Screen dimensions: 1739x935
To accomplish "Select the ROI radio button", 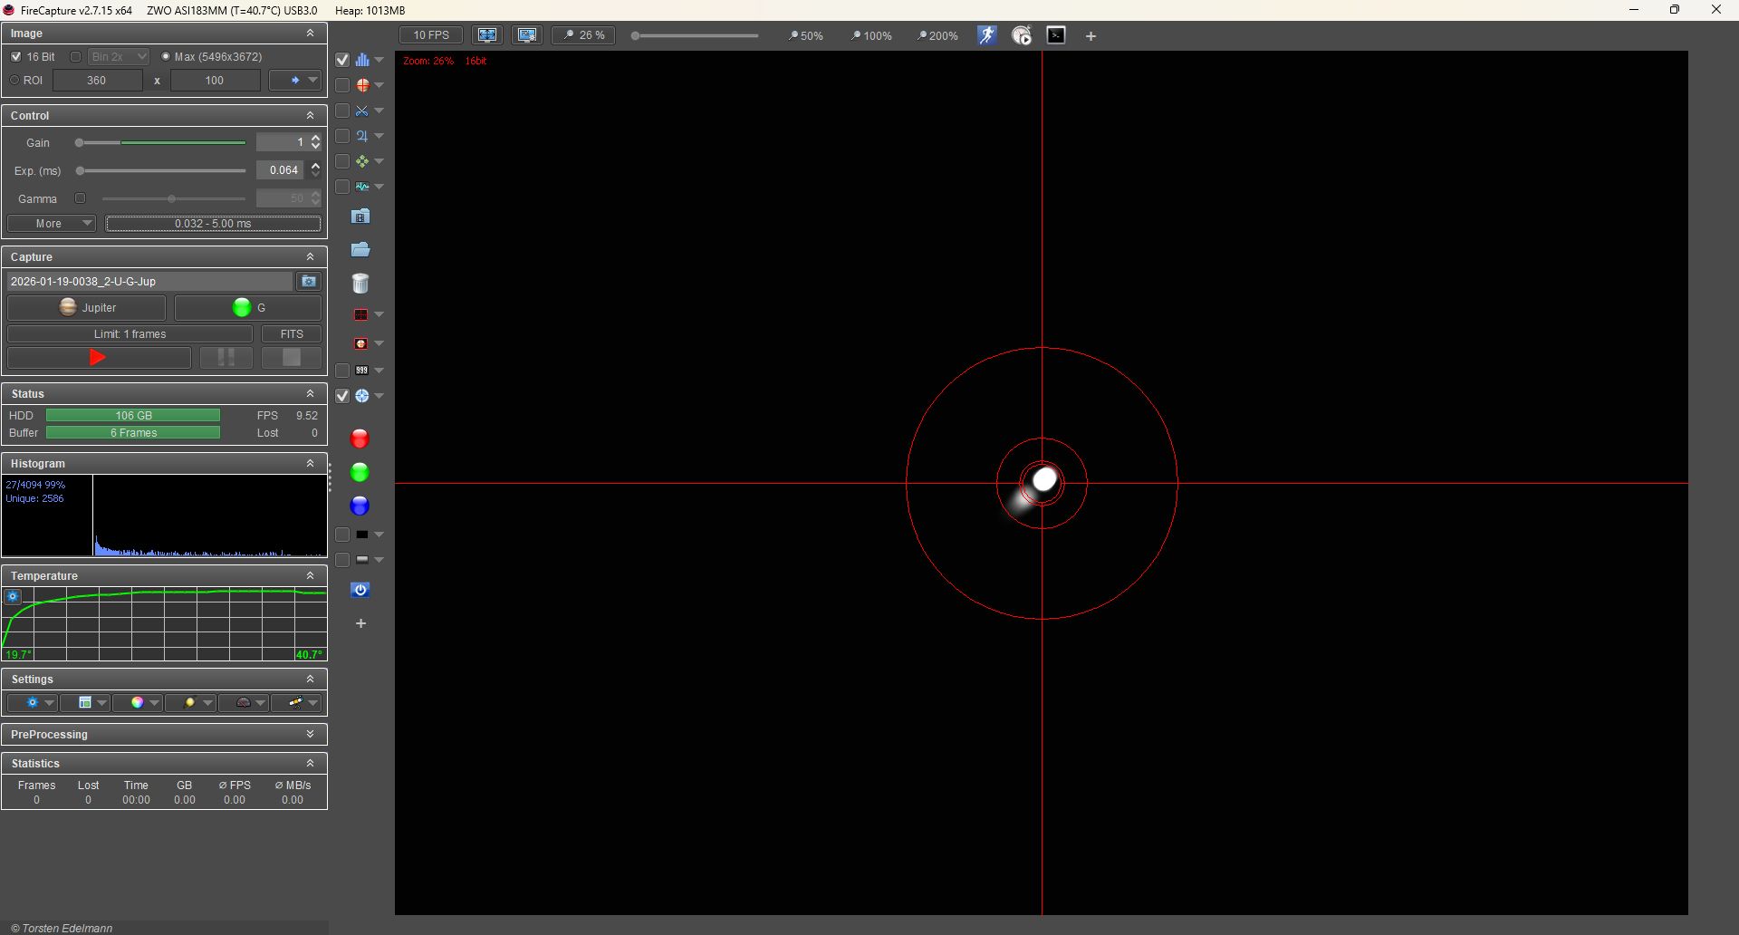I will (14, 81).
